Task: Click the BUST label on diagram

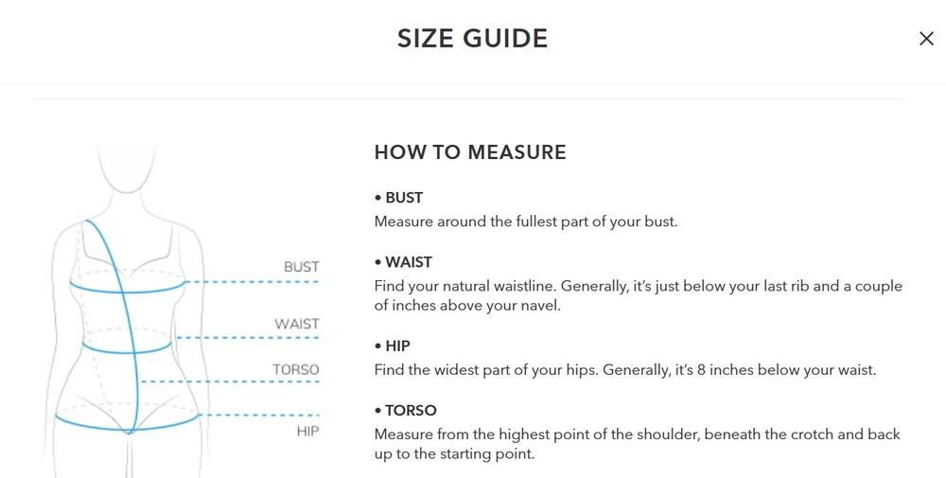Action: pyautogui.click(x=301, y=267)
